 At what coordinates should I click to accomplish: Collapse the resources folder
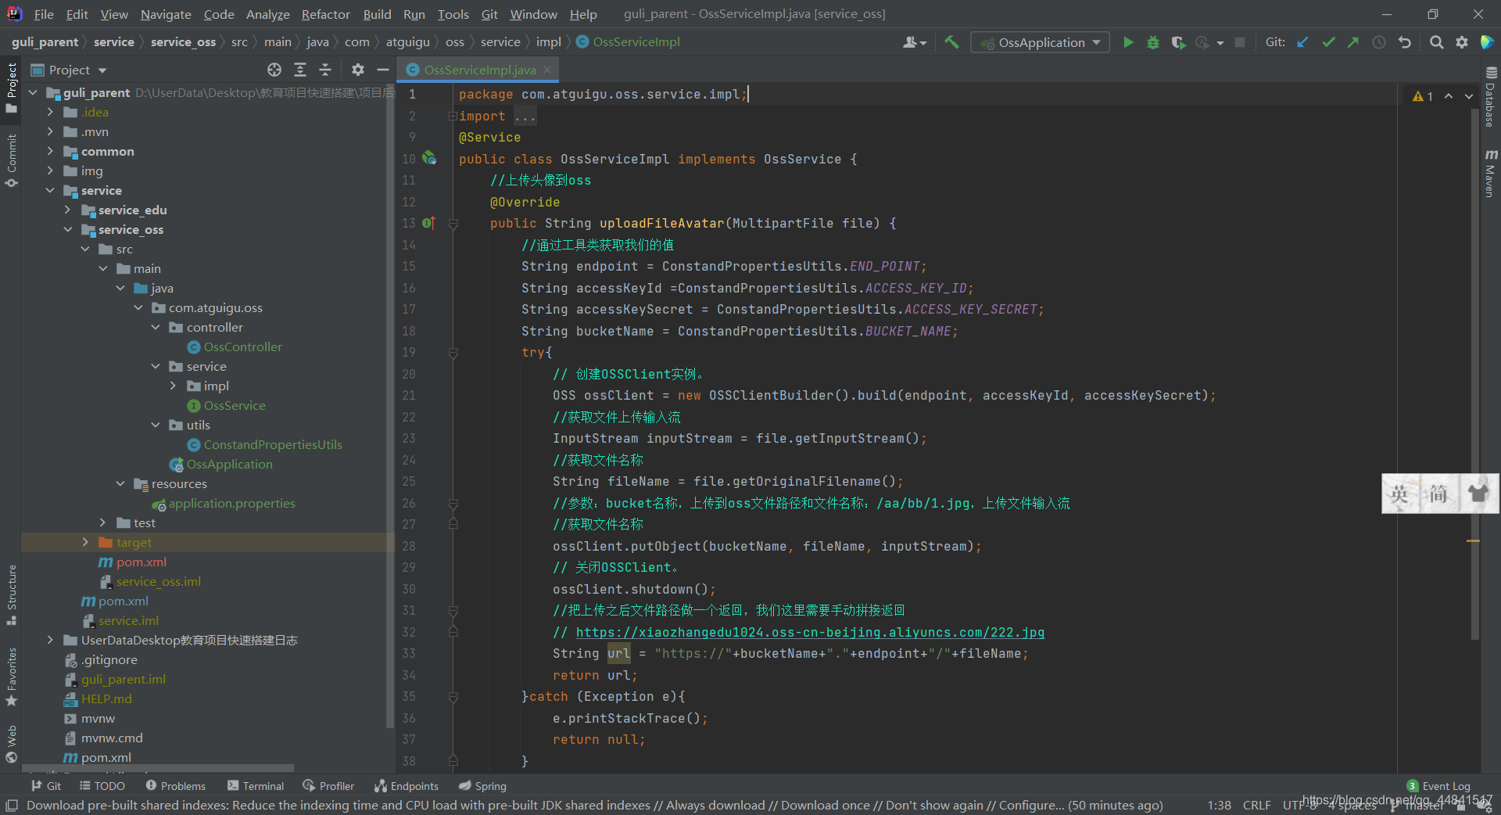point(120,483)
